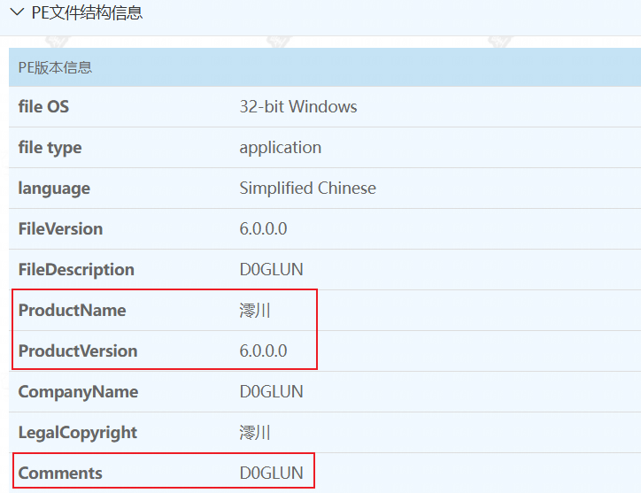Click the FileDescription label
Screen dimensions: 641x493
[x=76, y=270]
